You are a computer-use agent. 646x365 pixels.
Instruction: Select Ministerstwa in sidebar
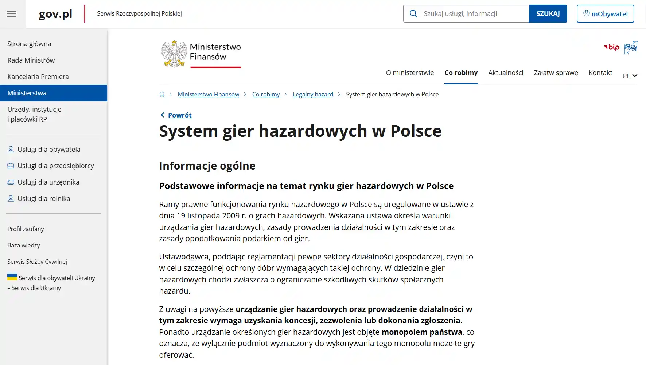54,93
